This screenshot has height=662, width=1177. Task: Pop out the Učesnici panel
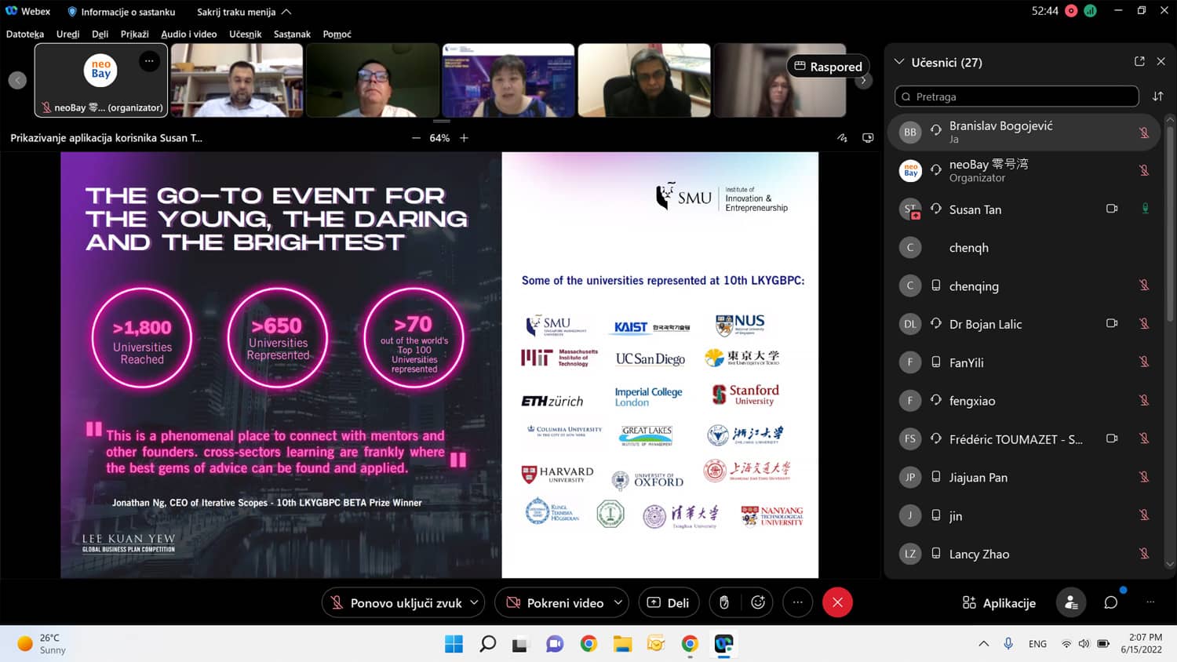tap(1139, 61)
